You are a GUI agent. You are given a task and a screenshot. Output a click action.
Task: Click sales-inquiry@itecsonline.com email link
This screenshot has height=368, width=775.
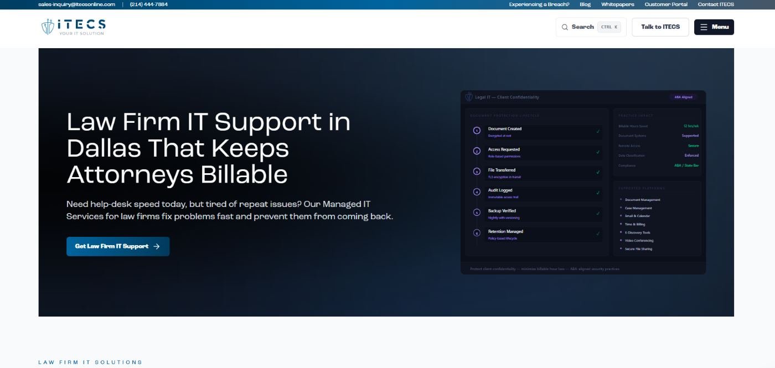pos(76,4)
